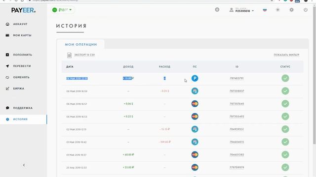Image resolution: width=316 pixels, height=177 pixels.
Task: Open operation ID 784604015
Action: [237, 142]
